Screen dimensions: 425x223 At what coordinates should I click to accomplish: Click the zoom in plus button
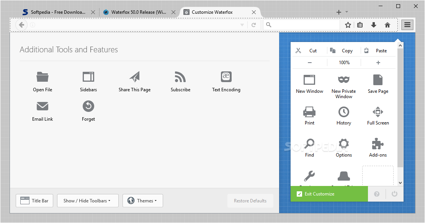click(x=378, y=63)
